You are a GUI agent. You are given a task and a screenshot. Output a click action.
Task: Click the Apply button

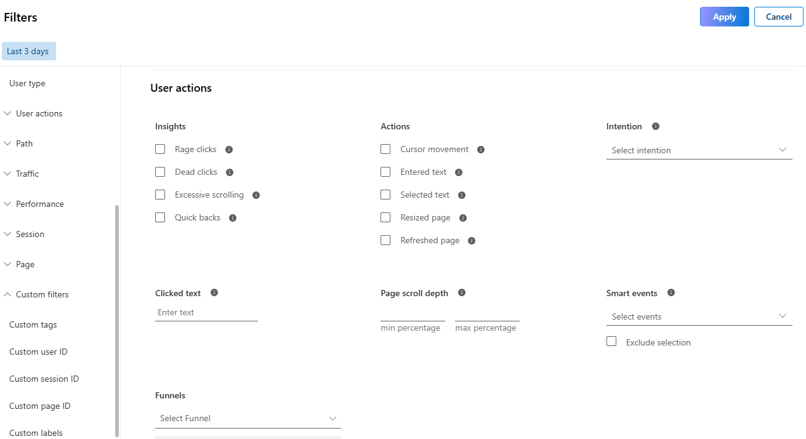click(x=725, y=17)
